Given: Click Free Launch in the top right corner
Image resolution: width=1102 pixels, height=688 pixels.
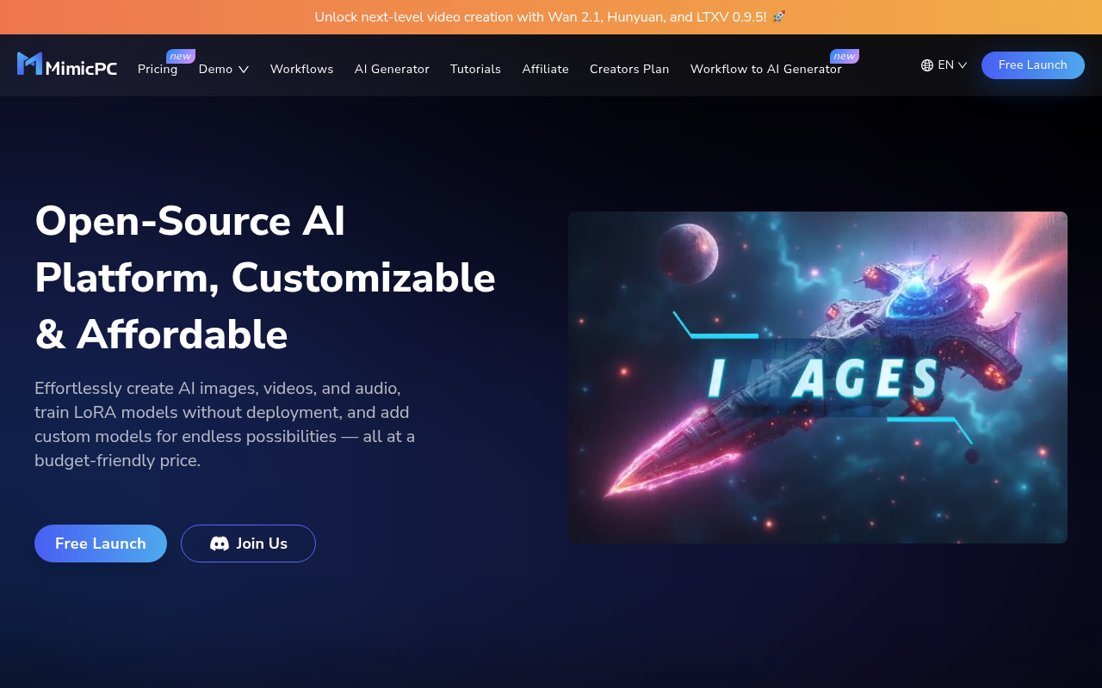Looking at the screenshot, I should (1032, 64).
